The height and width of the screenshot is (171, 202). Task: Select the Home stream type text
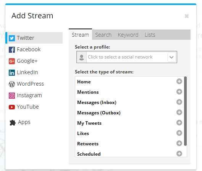click(84, 82)
